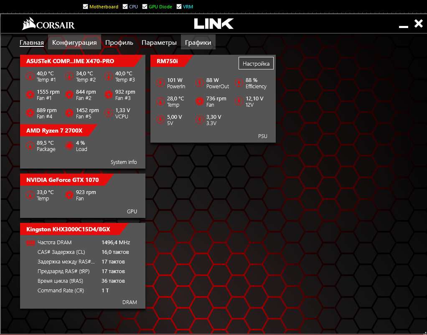Click the Temp #2 thermometer icon
The width and height of the screenshot is (427, 335).
coord(69,76)
